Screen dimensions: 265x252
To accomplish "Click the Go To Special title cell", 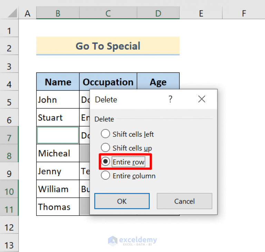I will (108, 46).
